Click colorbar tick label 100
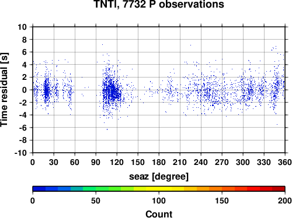292x218 pixels. coord(159,201)
